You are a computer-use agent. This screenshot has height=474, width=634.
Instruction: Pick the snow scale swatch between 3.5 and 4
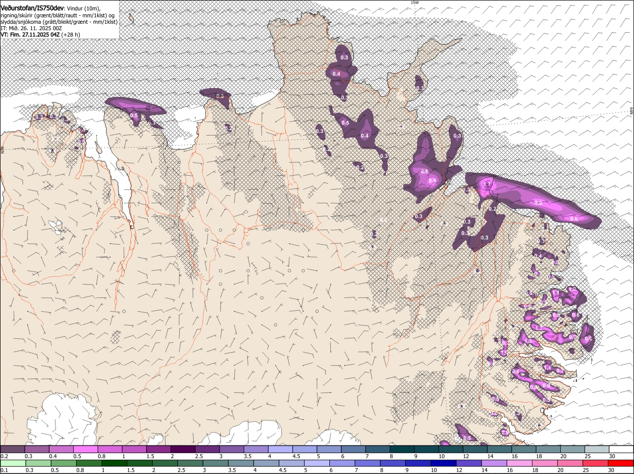pos(256,449)
